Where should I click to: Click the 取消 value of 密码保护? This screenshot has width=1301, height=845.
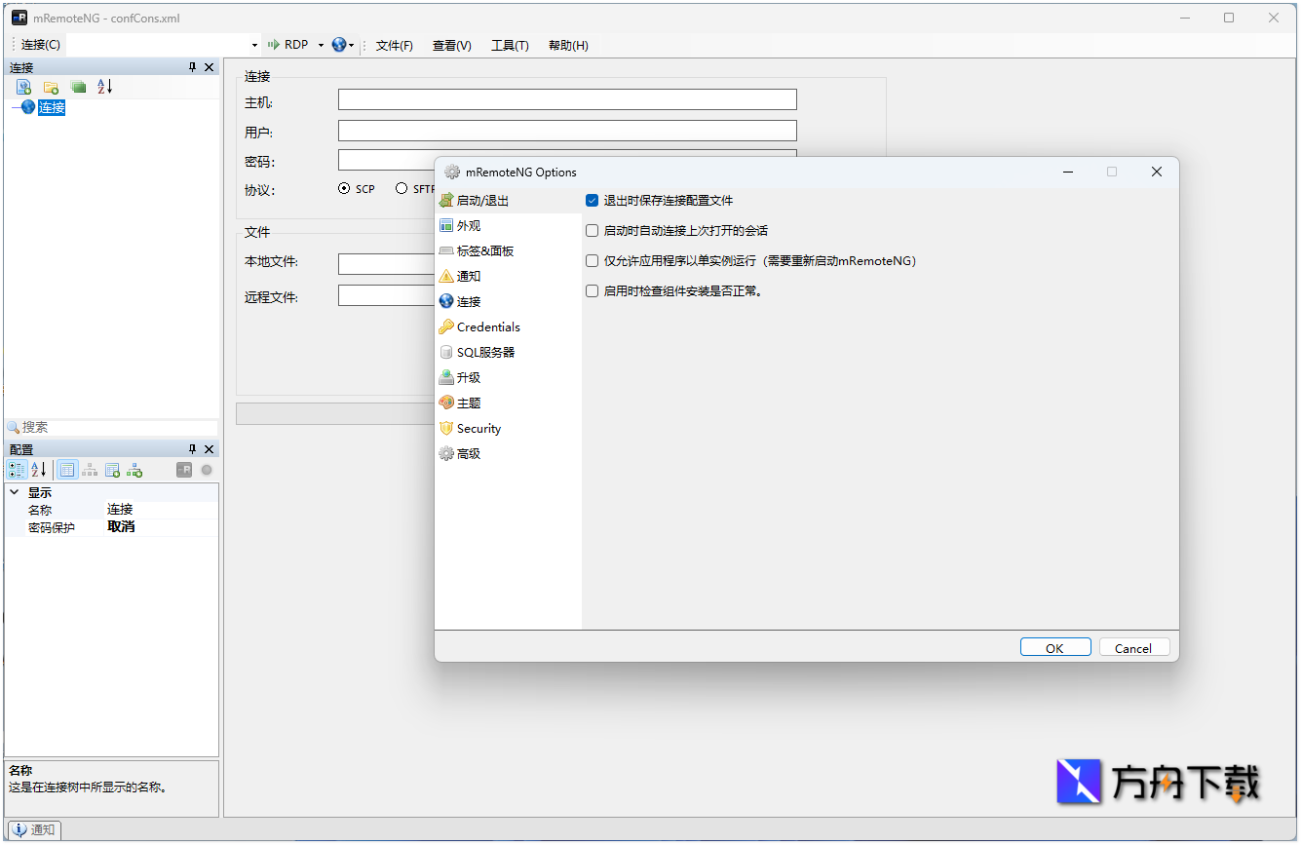click(x=121, y=527)
